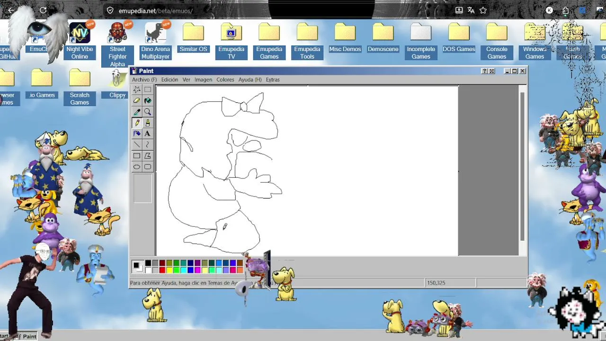Open the Emupedia Games folder
The image size is (606, 341).
coord(269,41)
